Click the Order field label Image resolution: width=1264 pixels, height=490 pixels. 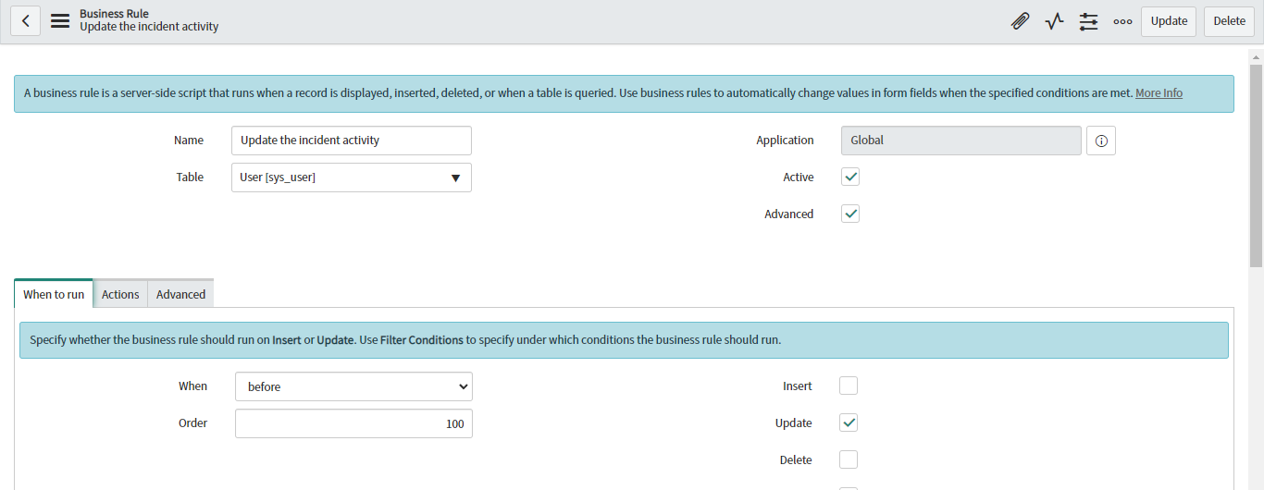pyautogui.click(x=192, y=423)
